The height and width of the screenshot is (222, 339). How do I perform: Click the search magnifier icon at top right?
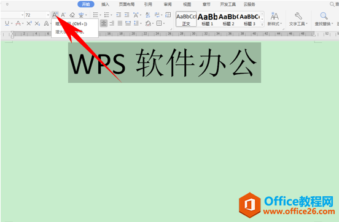click(332, 4)
